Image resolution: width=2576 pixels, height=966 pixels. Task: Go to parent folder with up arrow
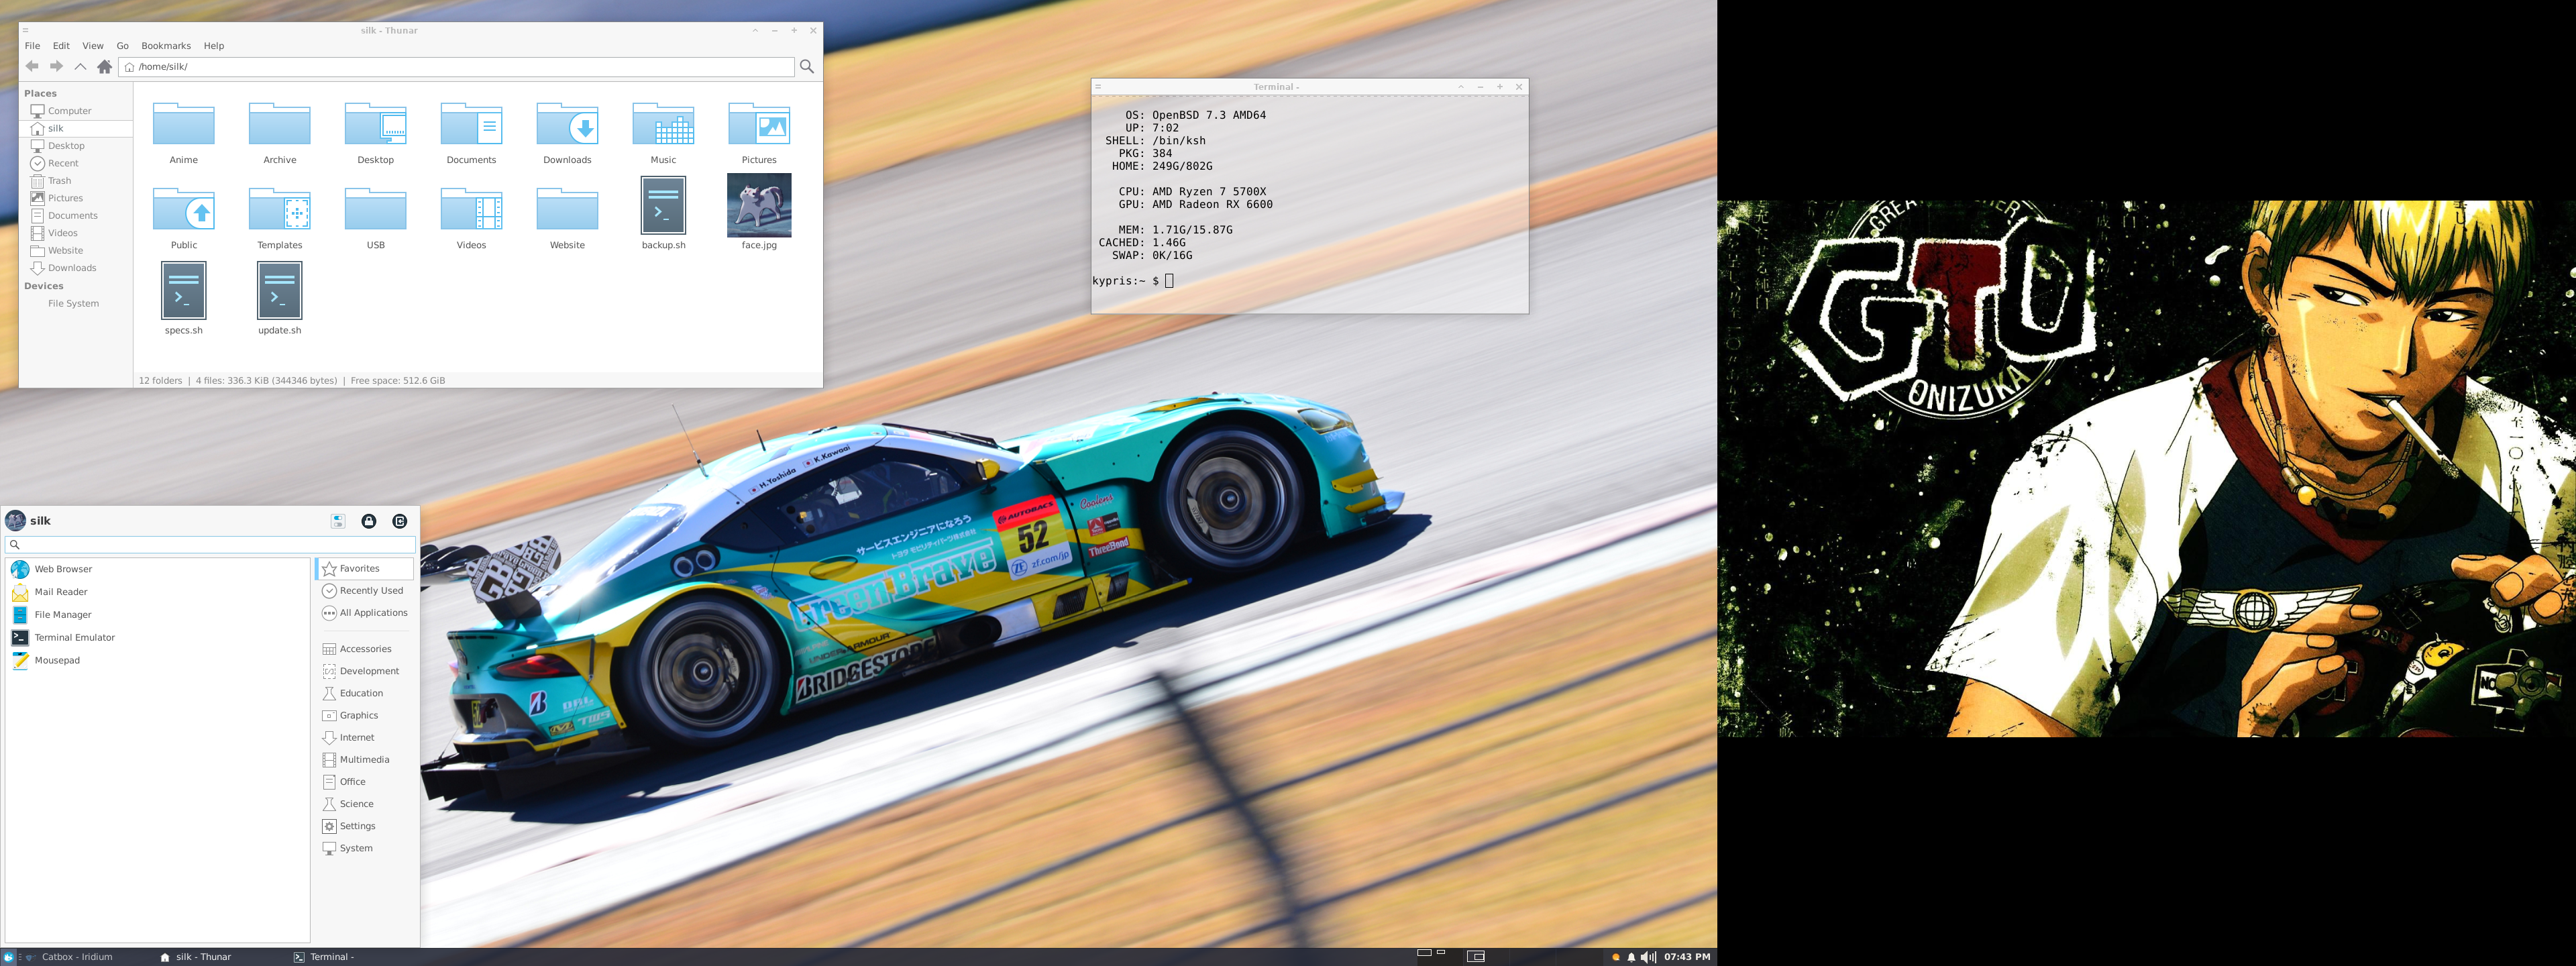pos(80,66)
